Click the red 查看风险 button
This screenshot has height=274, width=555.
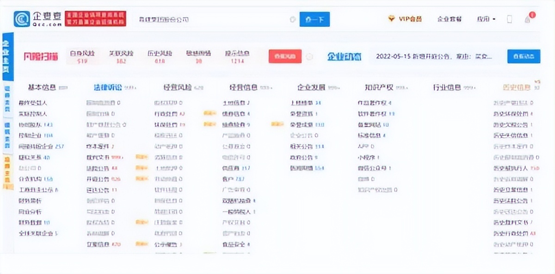click(x=284, y=56)
